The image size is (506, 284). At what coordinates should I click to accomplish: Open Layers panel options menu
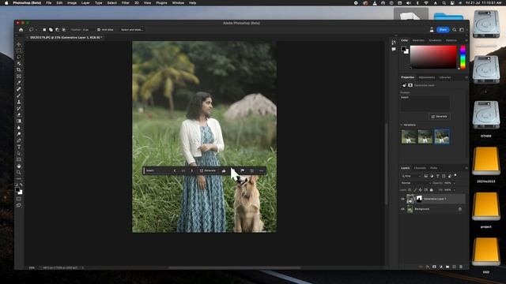(x=466, y=168)
